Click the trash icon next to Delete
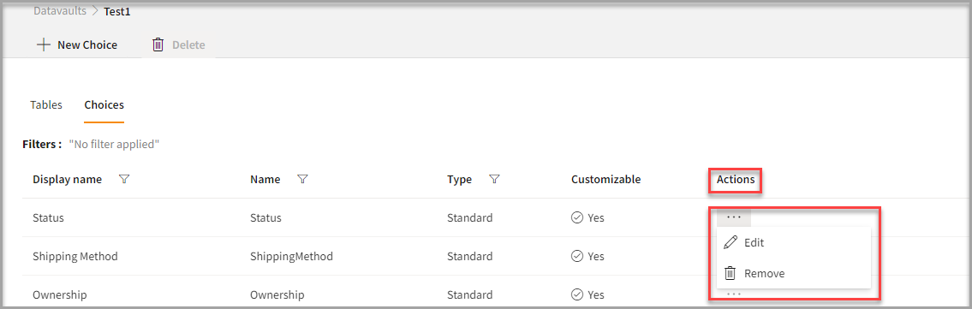 click(158, 45)
